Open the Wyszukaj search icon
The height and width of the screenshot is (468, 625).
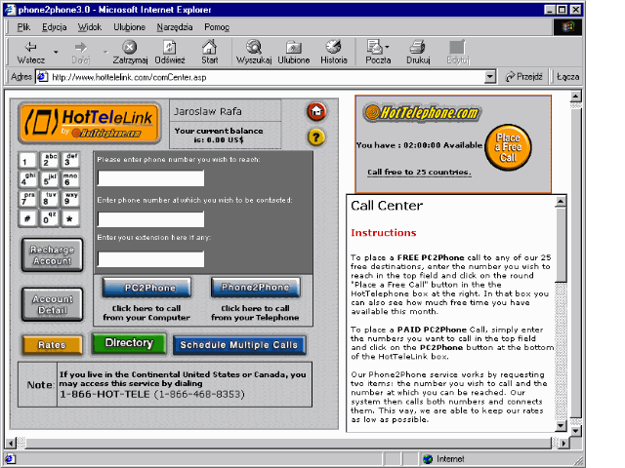point(254,48)
